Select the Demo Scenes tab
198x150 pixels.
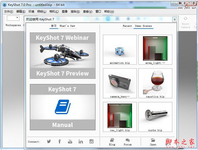pyautogui.click(x=143, y=26)
